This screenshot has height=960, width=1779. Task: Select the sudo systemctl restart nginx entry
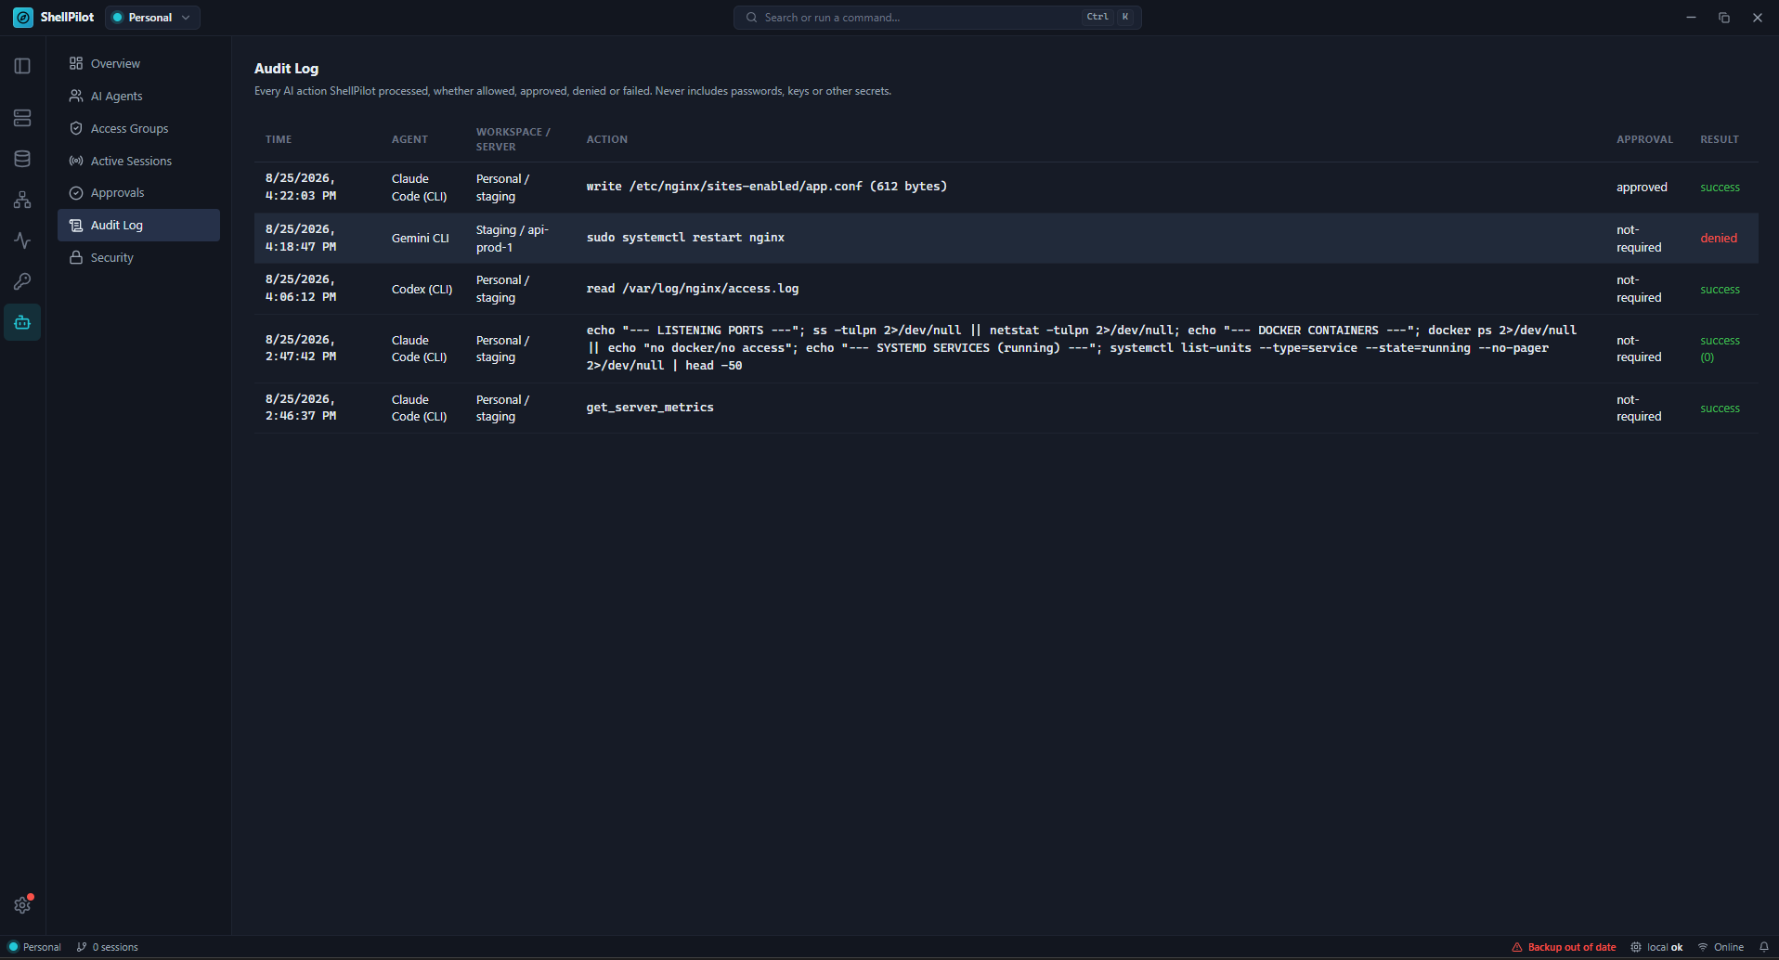click(x=685, y=238)
